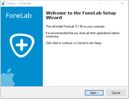Exit setup using the Cancel button

point(116,93)
